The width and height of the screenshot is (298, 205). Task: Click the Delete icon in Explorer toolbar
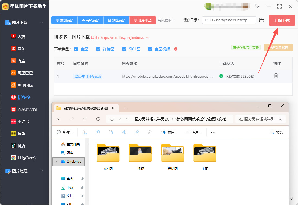pos(150,132)
